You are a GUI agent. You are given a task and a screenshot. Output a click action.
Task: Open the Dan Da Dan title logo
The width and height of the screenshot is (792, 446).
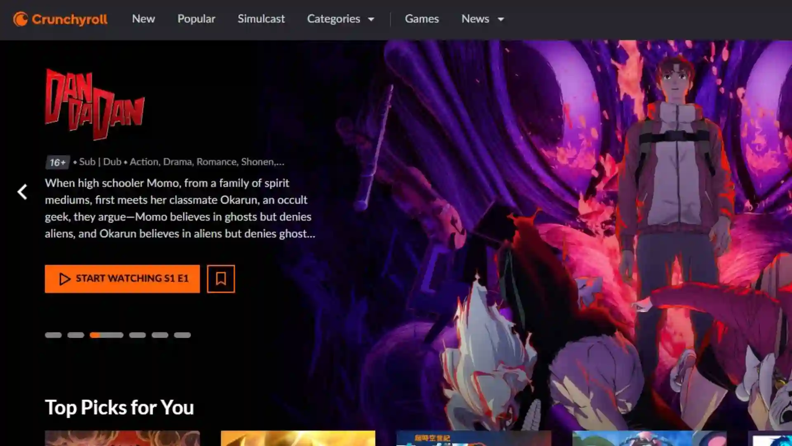pos(94,104)
